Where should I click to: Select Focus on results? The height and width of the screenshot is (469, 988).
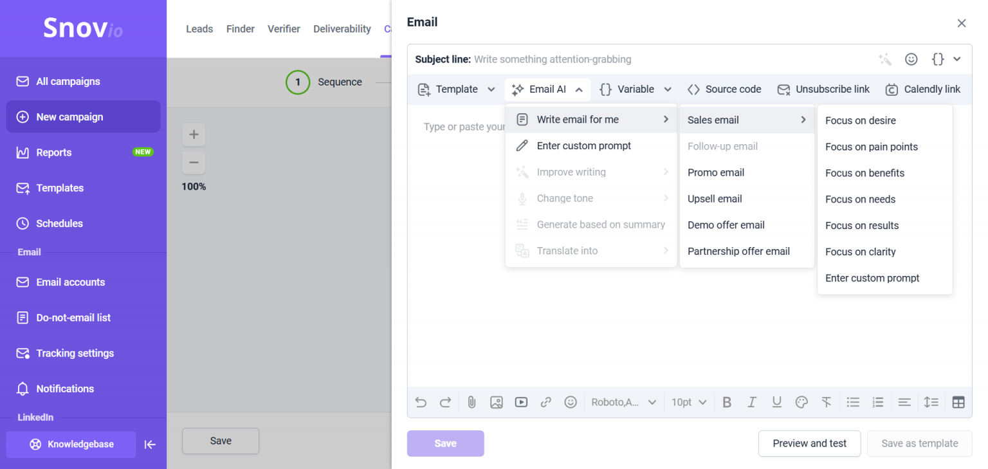884,226
